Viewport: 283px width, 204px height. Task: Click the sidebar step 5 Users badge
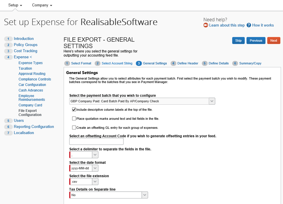8,121
